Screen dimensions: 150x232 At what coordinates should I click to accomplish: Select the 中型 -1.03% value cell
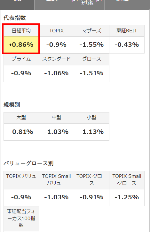56,132
